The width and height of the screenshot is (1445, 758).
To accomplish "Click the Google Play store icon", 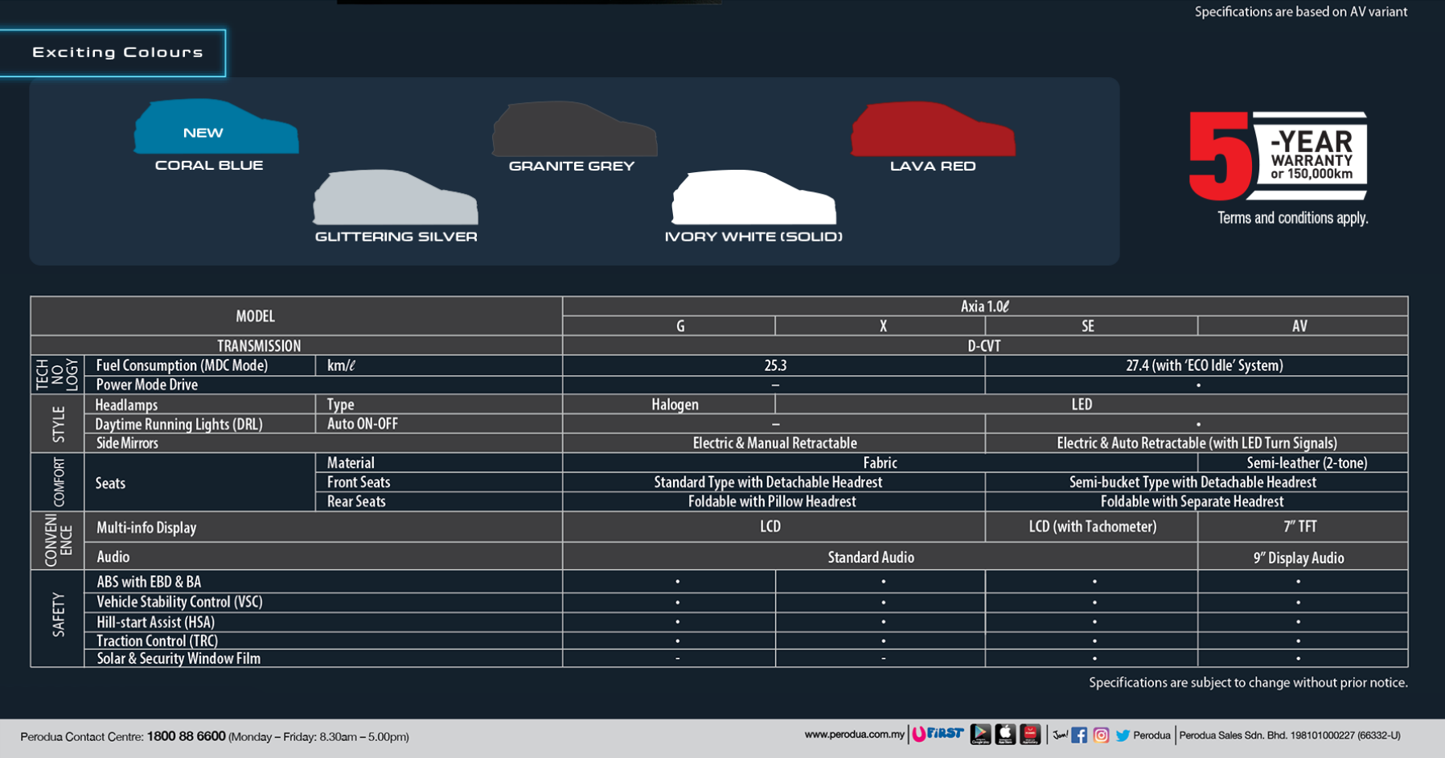I will pyautogui.click(x=980, y=734).
